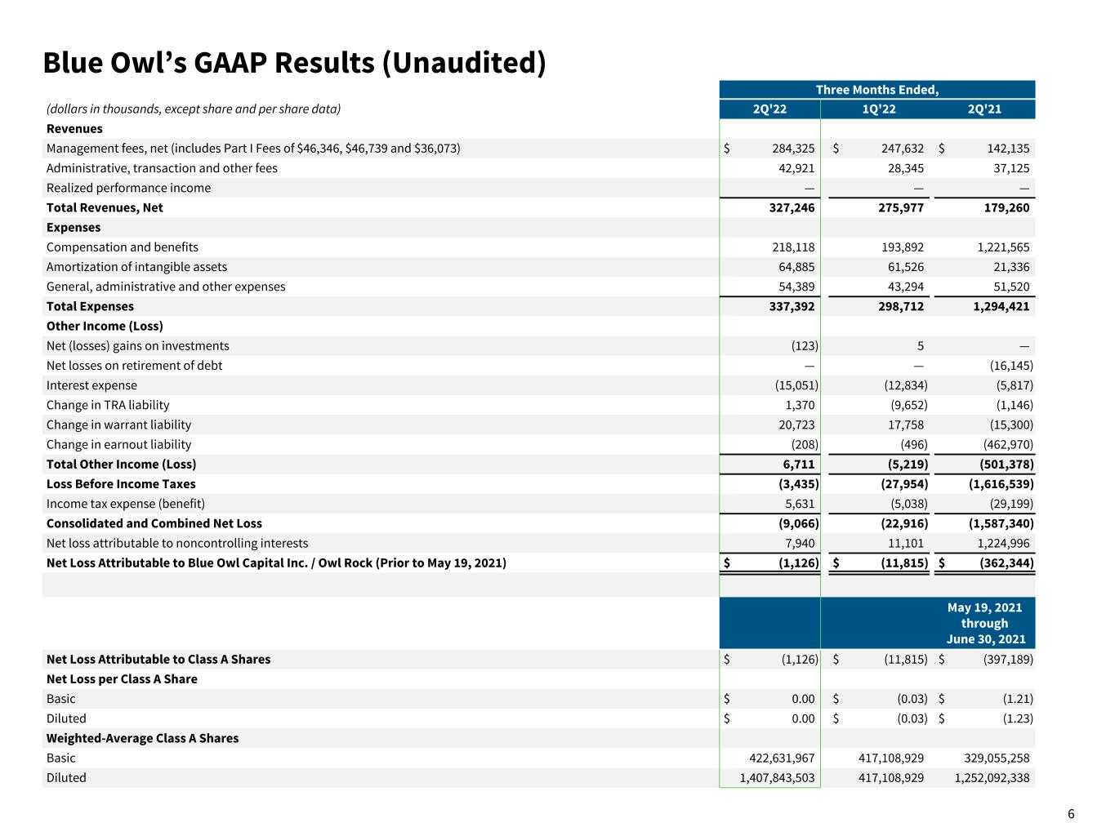The height and width of the screenshot is (836, 1115).
Task: Select the "Three Months Ended," header
Action: pyautogui.click(x=876, y=90)
